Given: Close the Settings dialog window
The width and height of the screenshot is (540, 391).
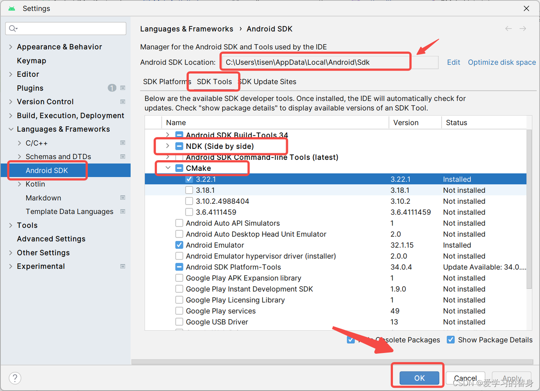Looking at the screenshot, I should click(x=526, y=8).
